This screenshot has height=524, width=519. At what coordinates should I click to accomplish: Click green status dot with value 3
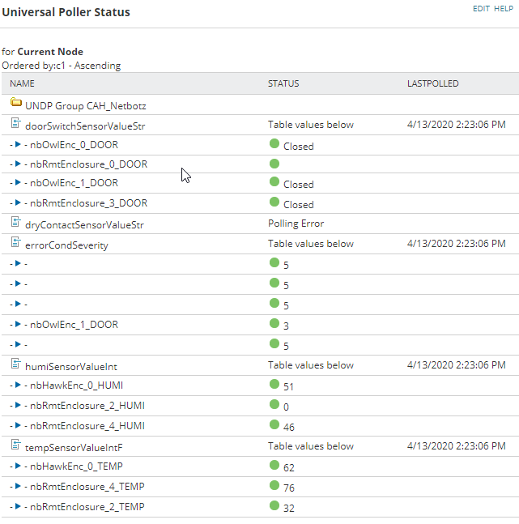[x=274, y=323]
